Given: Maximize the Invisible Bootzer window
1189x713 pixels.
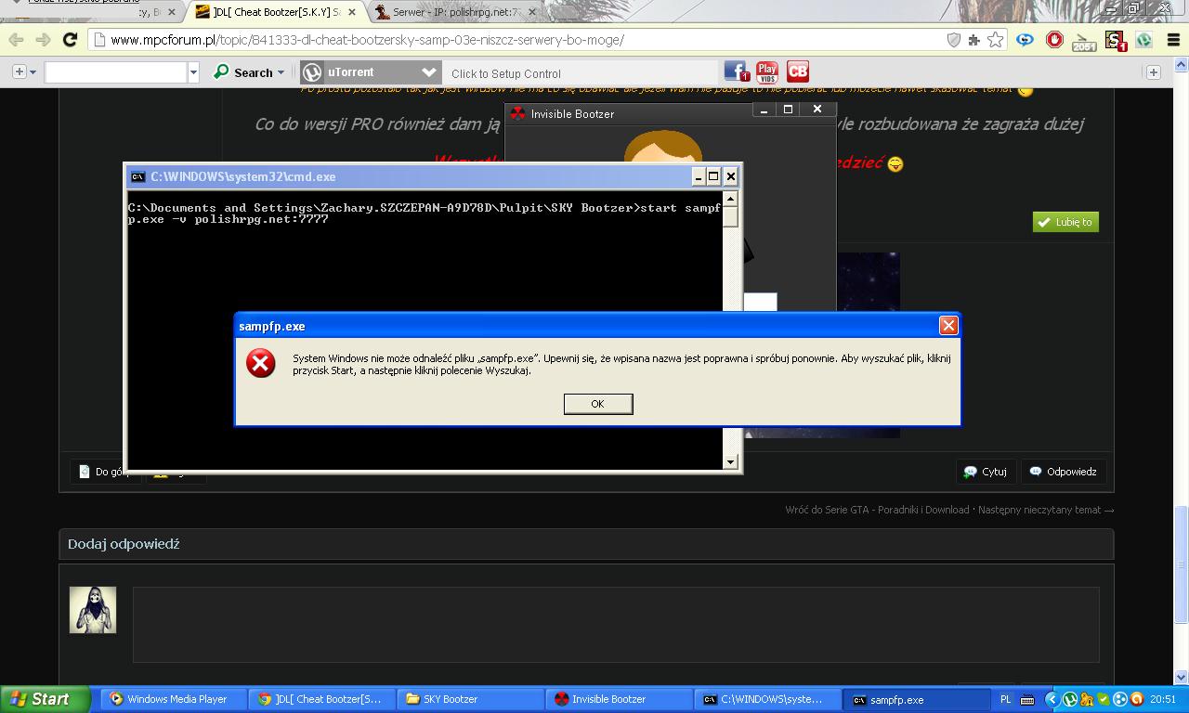Looking at the screenshot, I should [789, 110].
